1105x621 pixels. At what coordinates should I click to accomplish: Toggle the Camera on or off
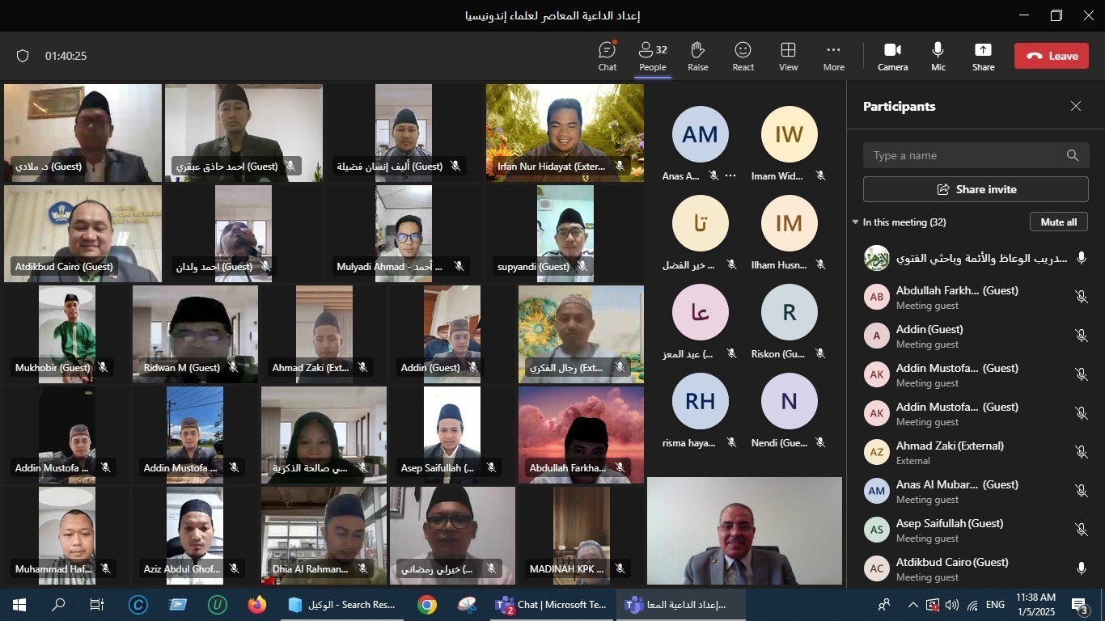point(892,56)
